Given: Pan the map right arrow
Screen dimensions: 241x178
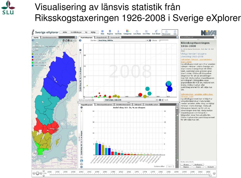Looking at the screenshot, I should [x=40, y=46].
